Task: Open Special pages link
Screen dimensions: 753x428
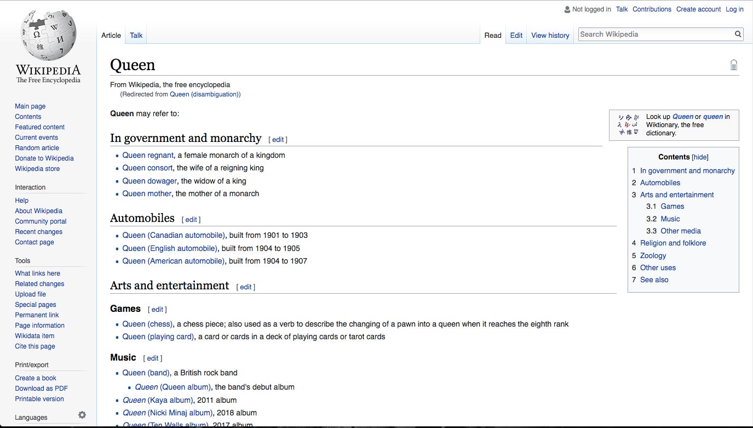Action: pyautogui.click(x=36, y=305)
